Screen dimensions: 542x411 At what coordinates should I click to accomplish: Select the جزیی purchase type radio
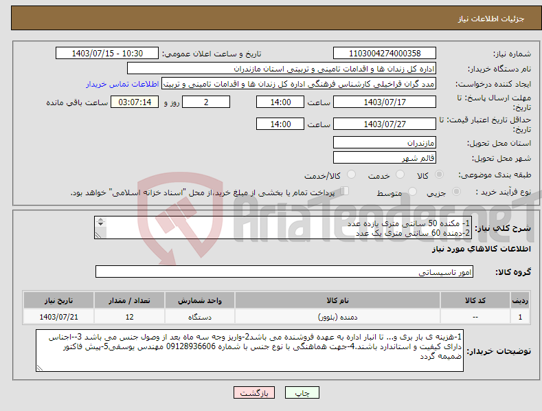coord(456,191)
